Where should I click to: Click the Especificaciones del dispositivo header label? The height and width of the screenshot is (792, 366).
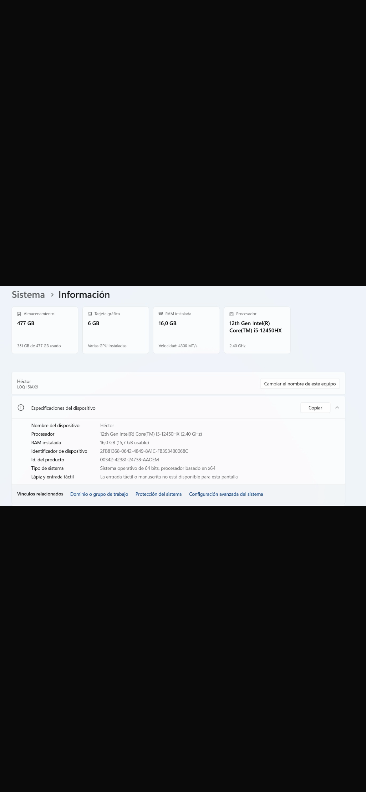pos(63,408)
